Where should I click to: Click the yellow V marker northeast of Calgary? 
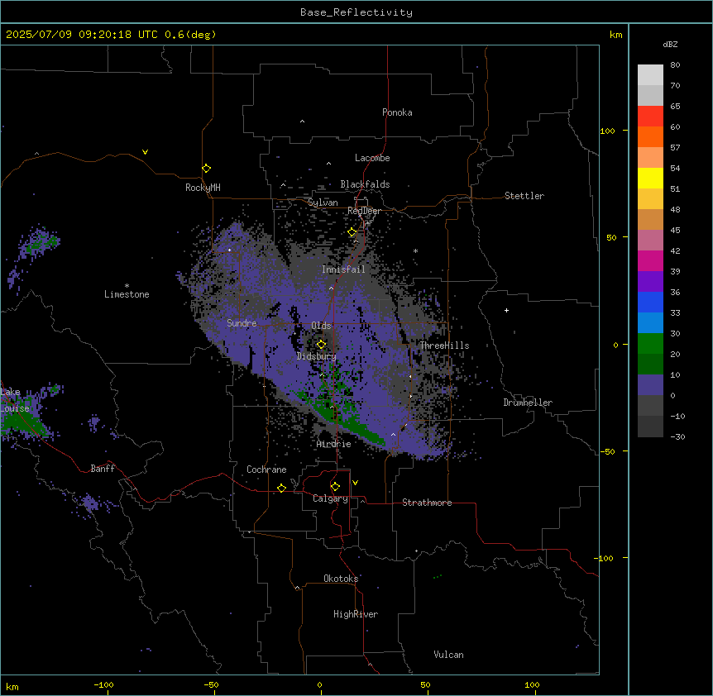point(355,483)
